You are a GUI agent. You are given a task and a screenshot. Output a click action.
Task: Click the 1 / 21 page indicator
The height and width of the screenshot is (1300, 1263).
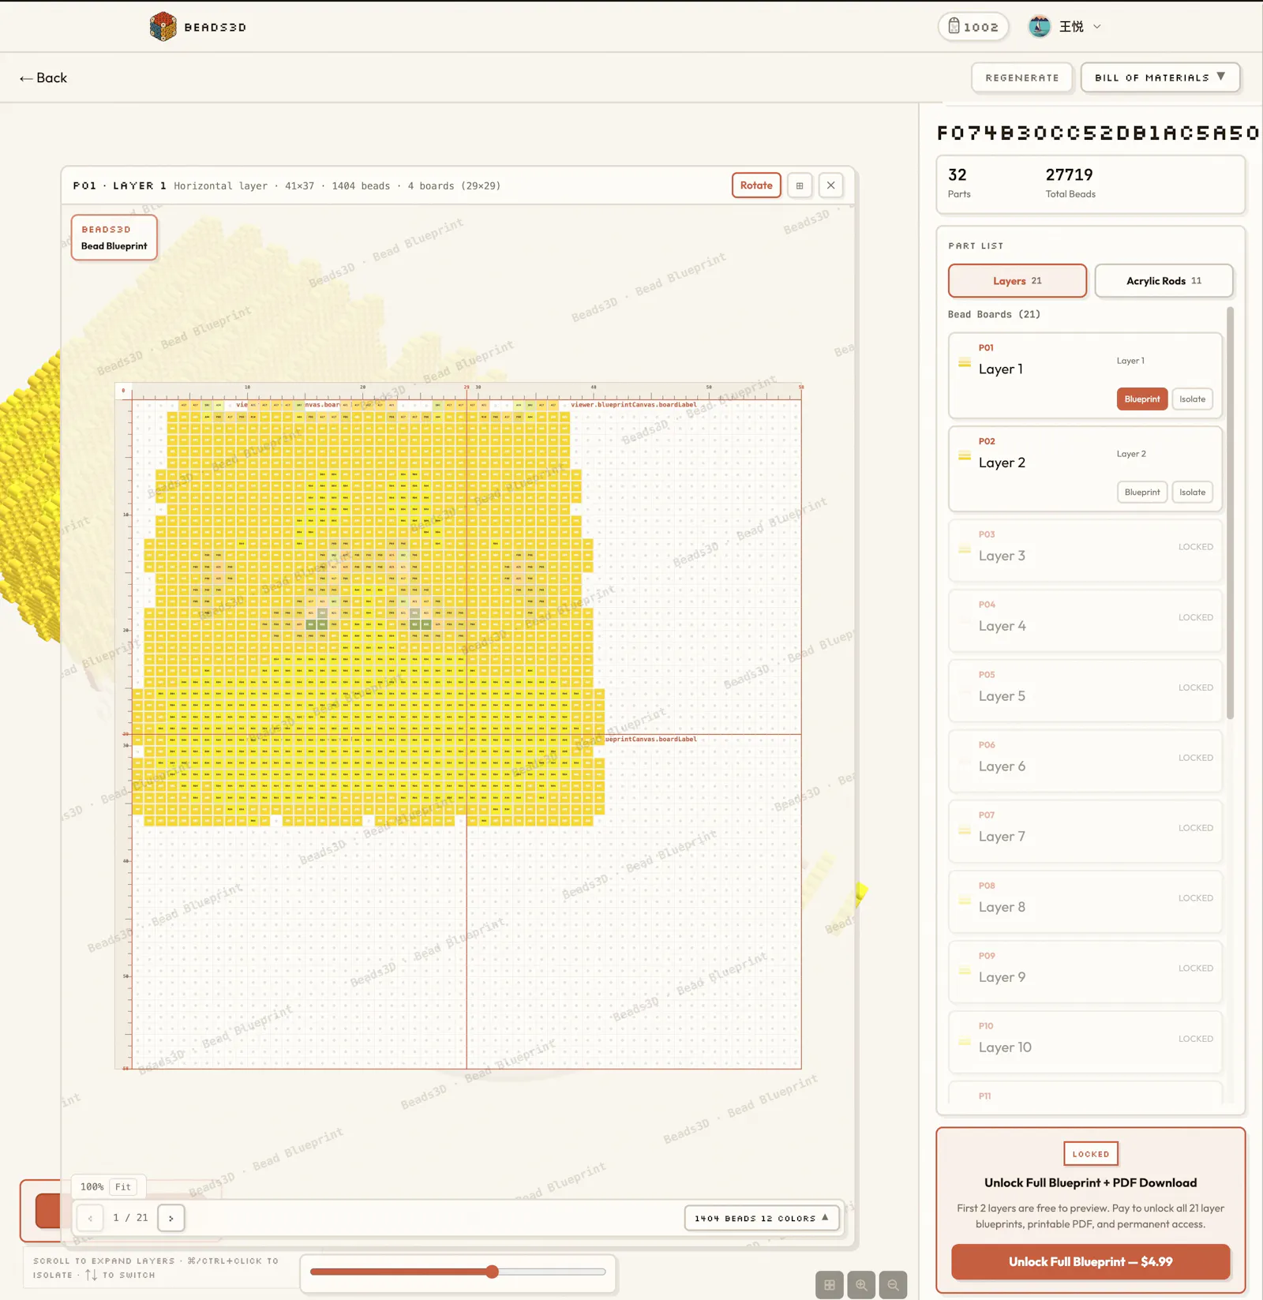[130, 1218]
